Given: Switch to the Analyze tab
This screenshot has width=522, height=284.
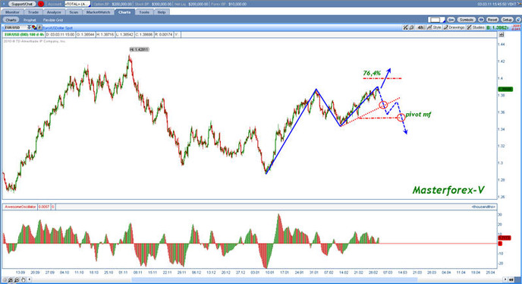Looking at the screenshot, I should point(54,12).
